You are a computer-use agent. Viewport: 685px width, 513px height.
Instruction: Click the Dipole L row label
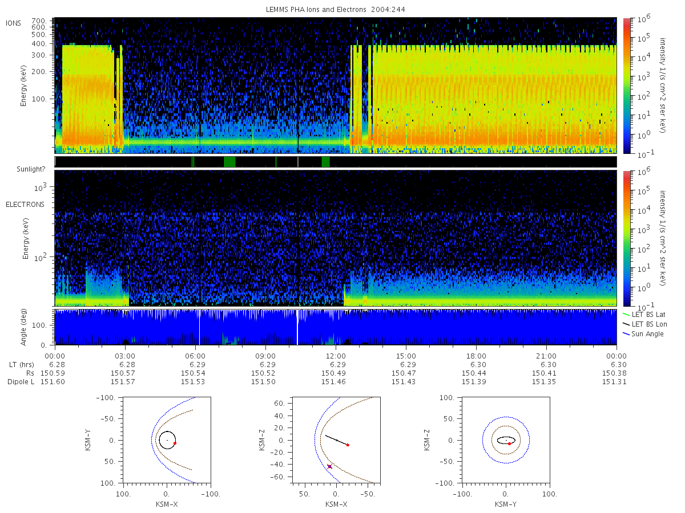tap(21, 382)
